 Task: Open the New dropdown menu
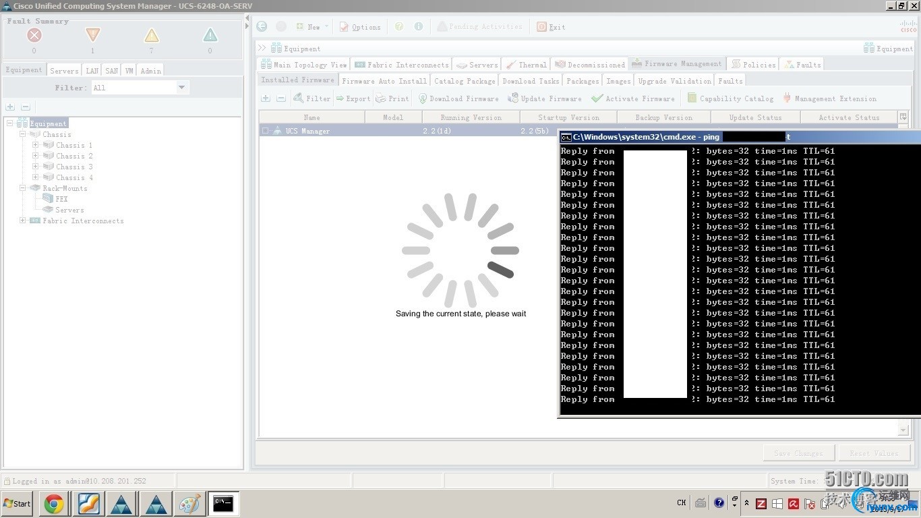[313, 26]
